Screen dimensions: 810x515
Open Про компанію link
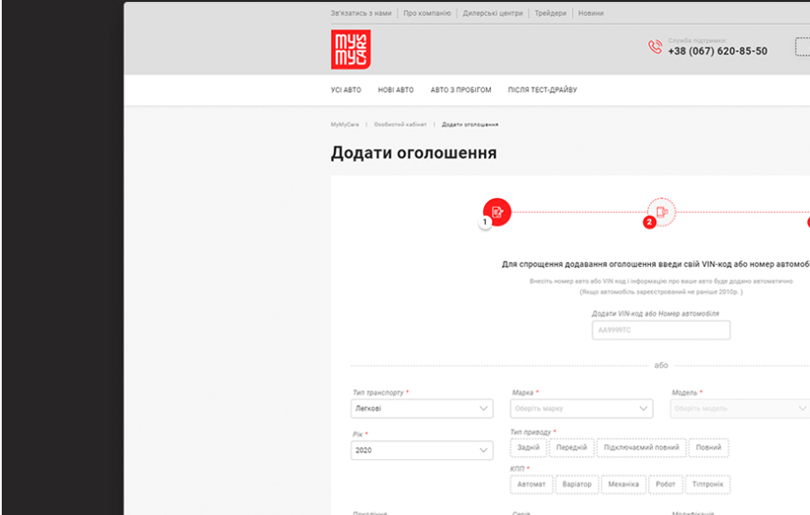pyautogui.click(x=427, y=14)
